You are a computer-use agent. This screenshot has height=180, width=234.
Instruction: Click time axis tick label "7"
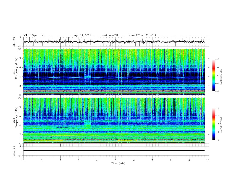coord(152,160)
